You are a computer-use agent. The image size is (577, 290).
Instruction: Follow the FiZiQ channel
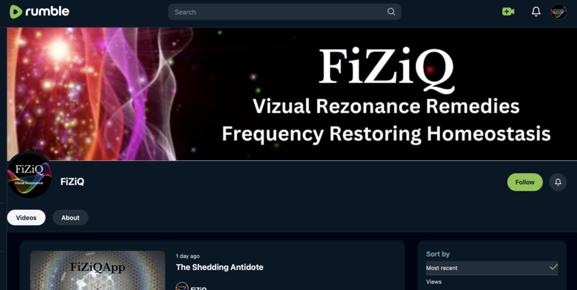pyautogui.click(x=525, y=182)
